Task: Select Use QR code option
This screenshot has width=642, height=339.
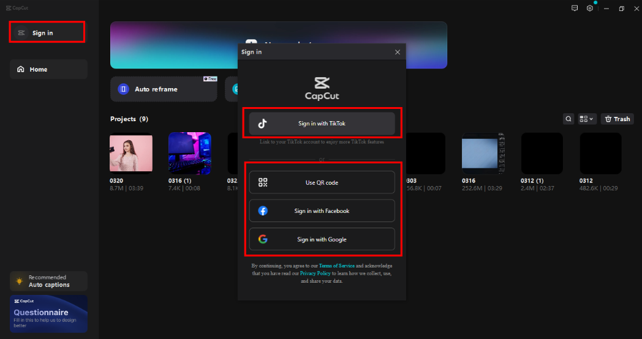Action: point(322,182)
